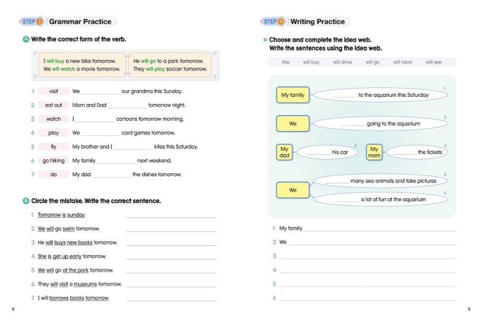
Task: Click the STEP 4 badge icon
Action: (x=274, y=22)
